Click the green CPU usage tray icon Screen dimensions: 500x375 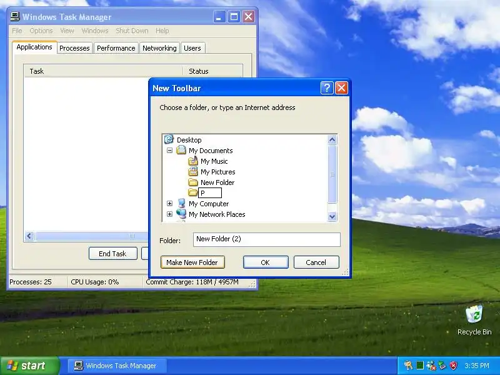tap(420, 366)
